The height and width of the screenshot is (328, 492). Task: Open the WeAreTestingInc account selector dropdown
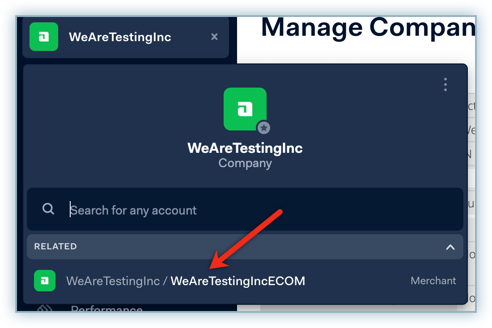pos(120,37)
